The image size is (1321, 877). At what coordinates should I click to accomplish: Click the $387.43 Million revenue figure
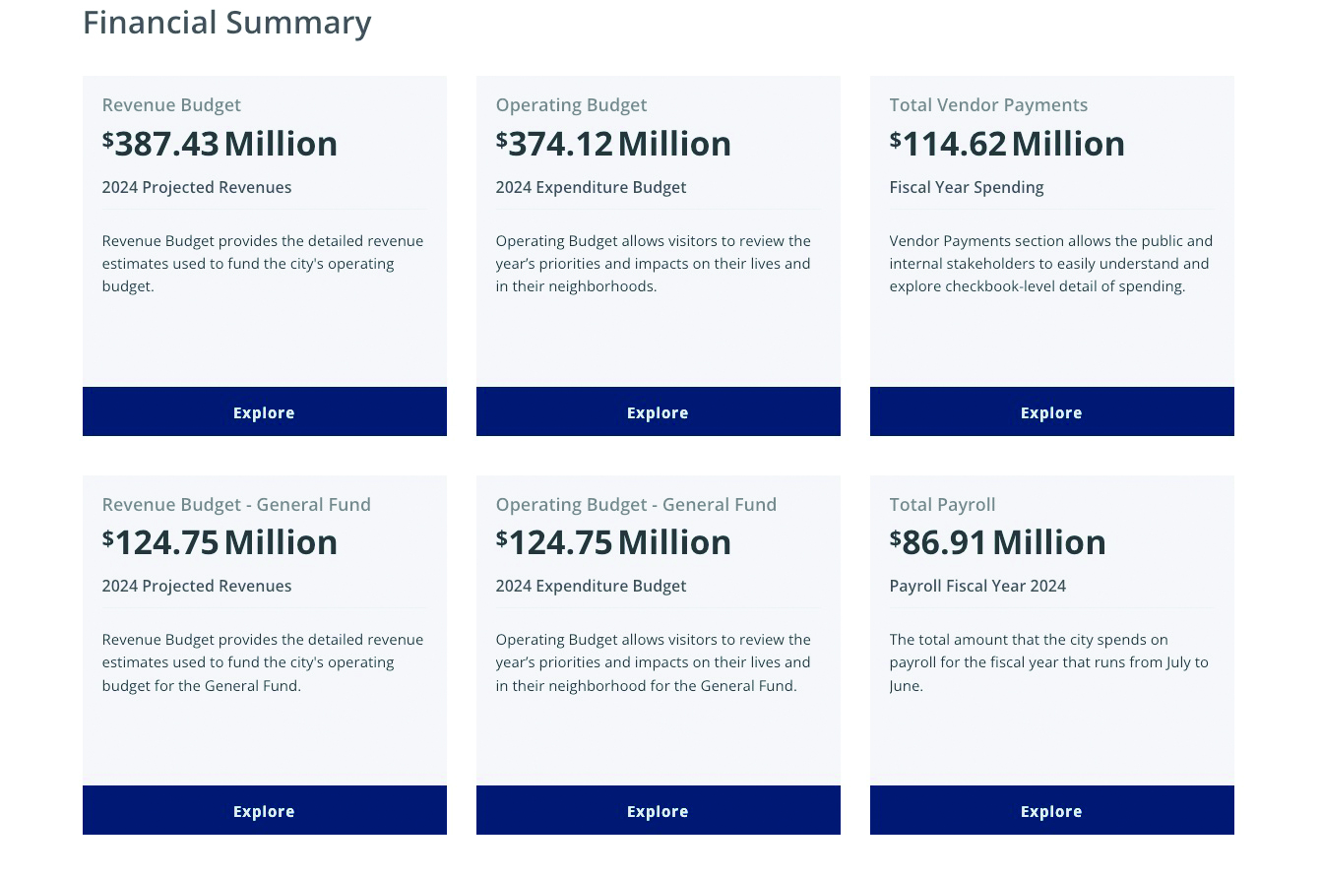coord(220,143)
